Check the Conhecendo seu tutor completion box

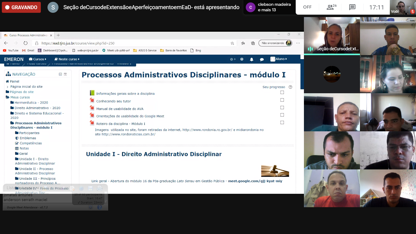282,100
